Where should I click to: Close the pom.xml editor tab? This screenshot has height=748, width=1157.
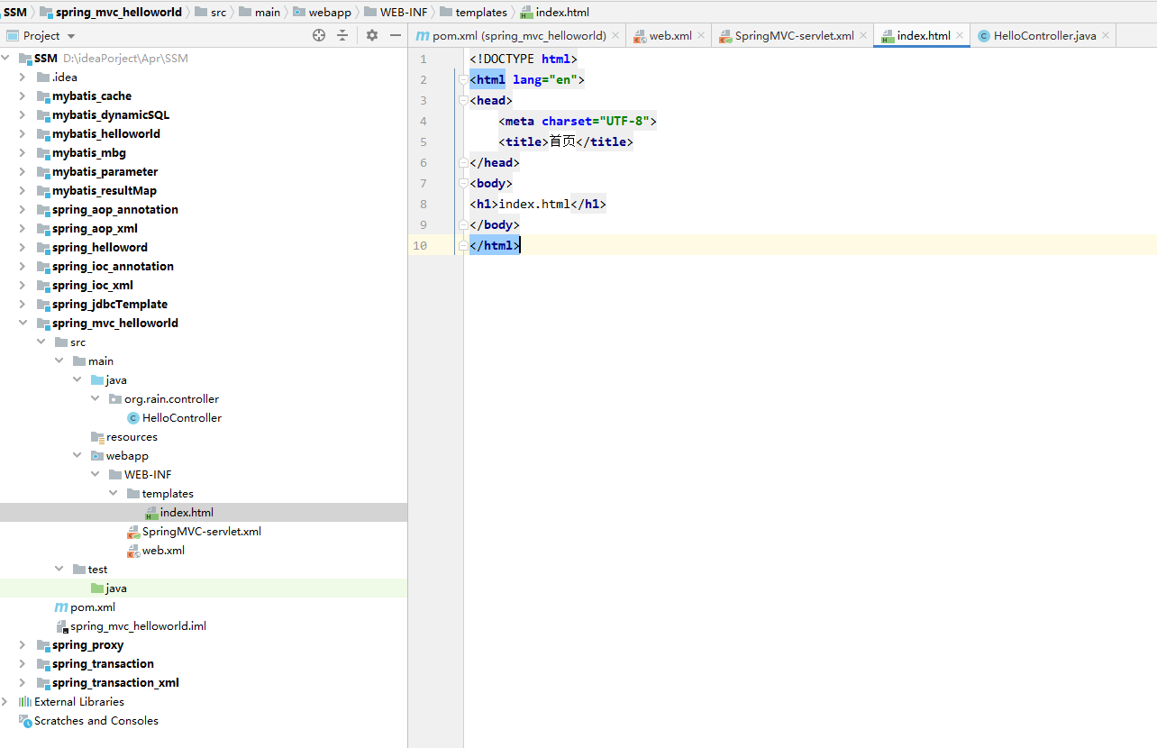pyautogui.click(x=615, y=35)
